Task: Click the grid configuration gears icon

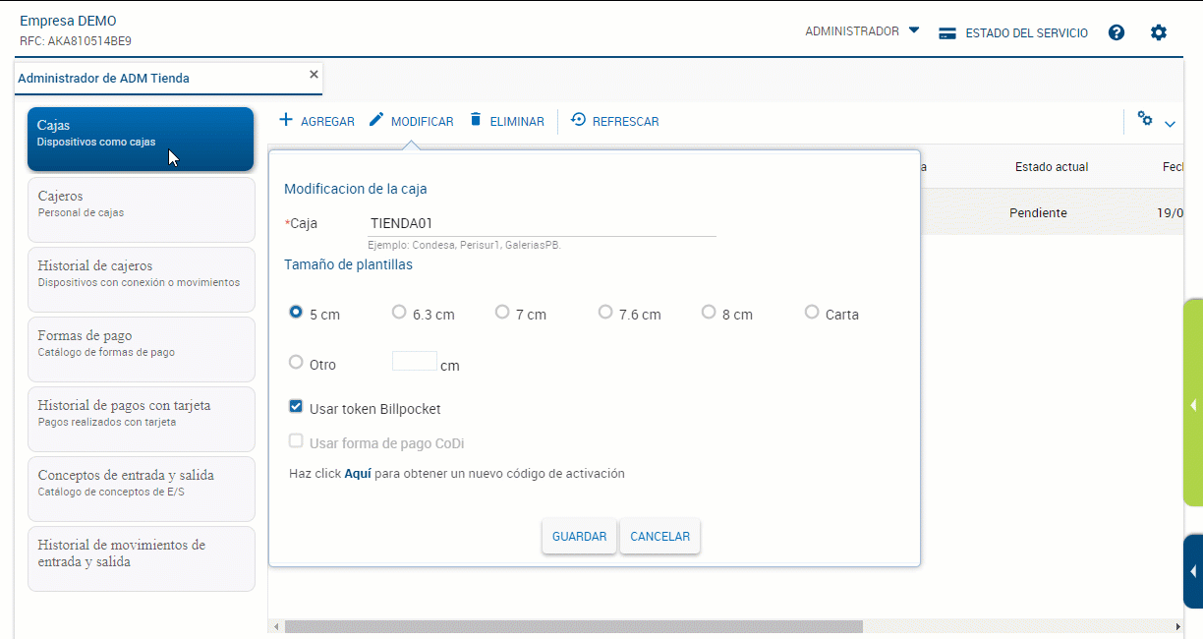Action: pyautogui.click(x=1145, y=119)
